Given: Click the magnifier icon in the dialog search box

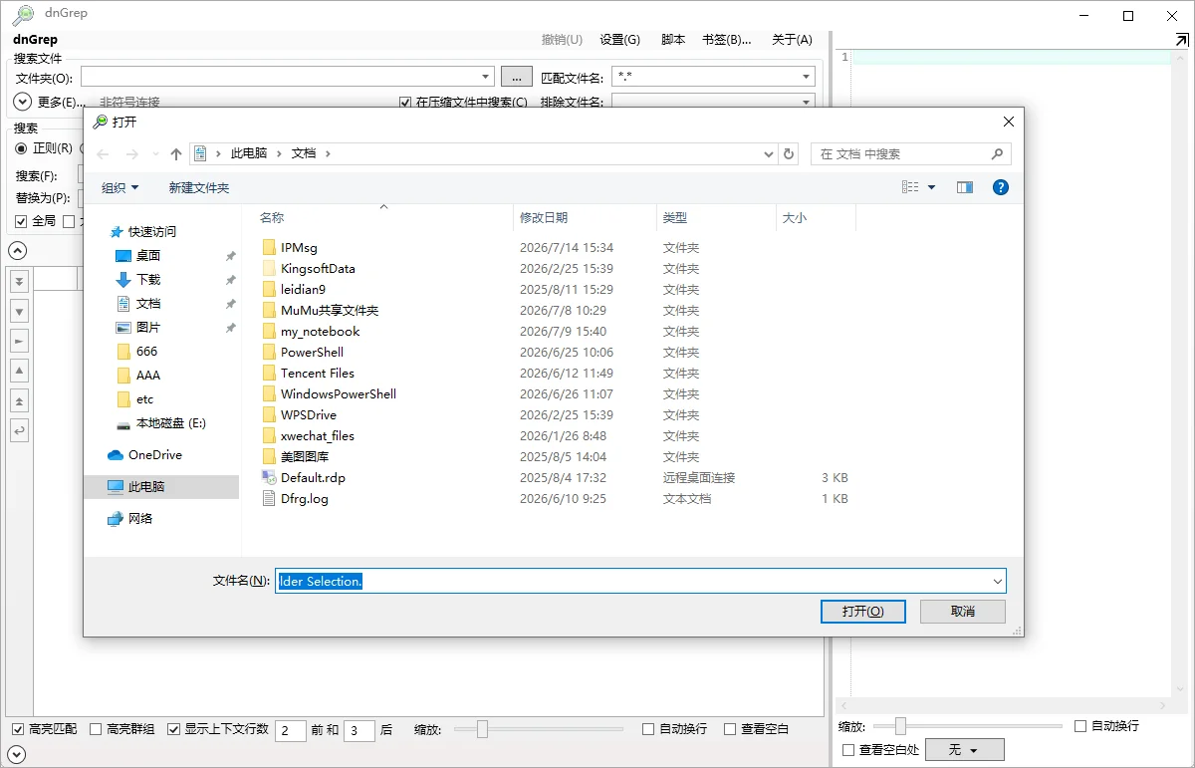Looking at the screenshot, I should tap(997, 154).
